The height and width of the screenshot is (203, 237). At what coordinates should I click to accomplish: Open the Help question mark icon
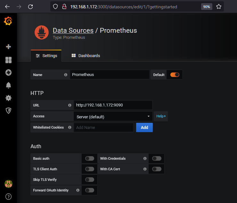point(8,196)
